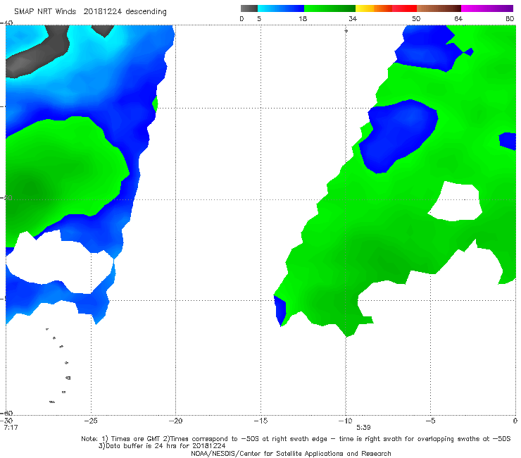Click the colorbar label '80'

coord(510,18)
